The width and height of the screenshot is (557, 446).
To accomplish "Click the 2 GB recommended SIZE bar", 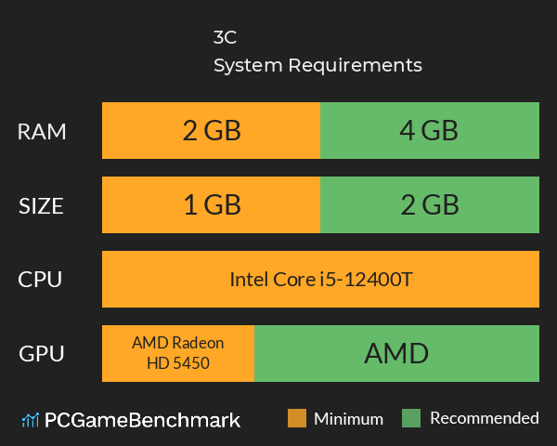I will pyautogui.click(x=430, y=204).
